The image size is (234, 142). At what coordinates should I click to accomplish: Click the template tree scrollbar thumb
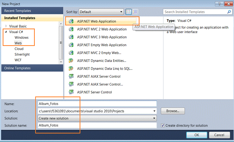click(x=61, y=43)
